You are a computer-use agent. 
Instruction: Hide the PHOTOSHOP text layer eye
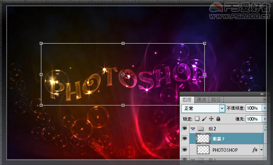(184, 149)
